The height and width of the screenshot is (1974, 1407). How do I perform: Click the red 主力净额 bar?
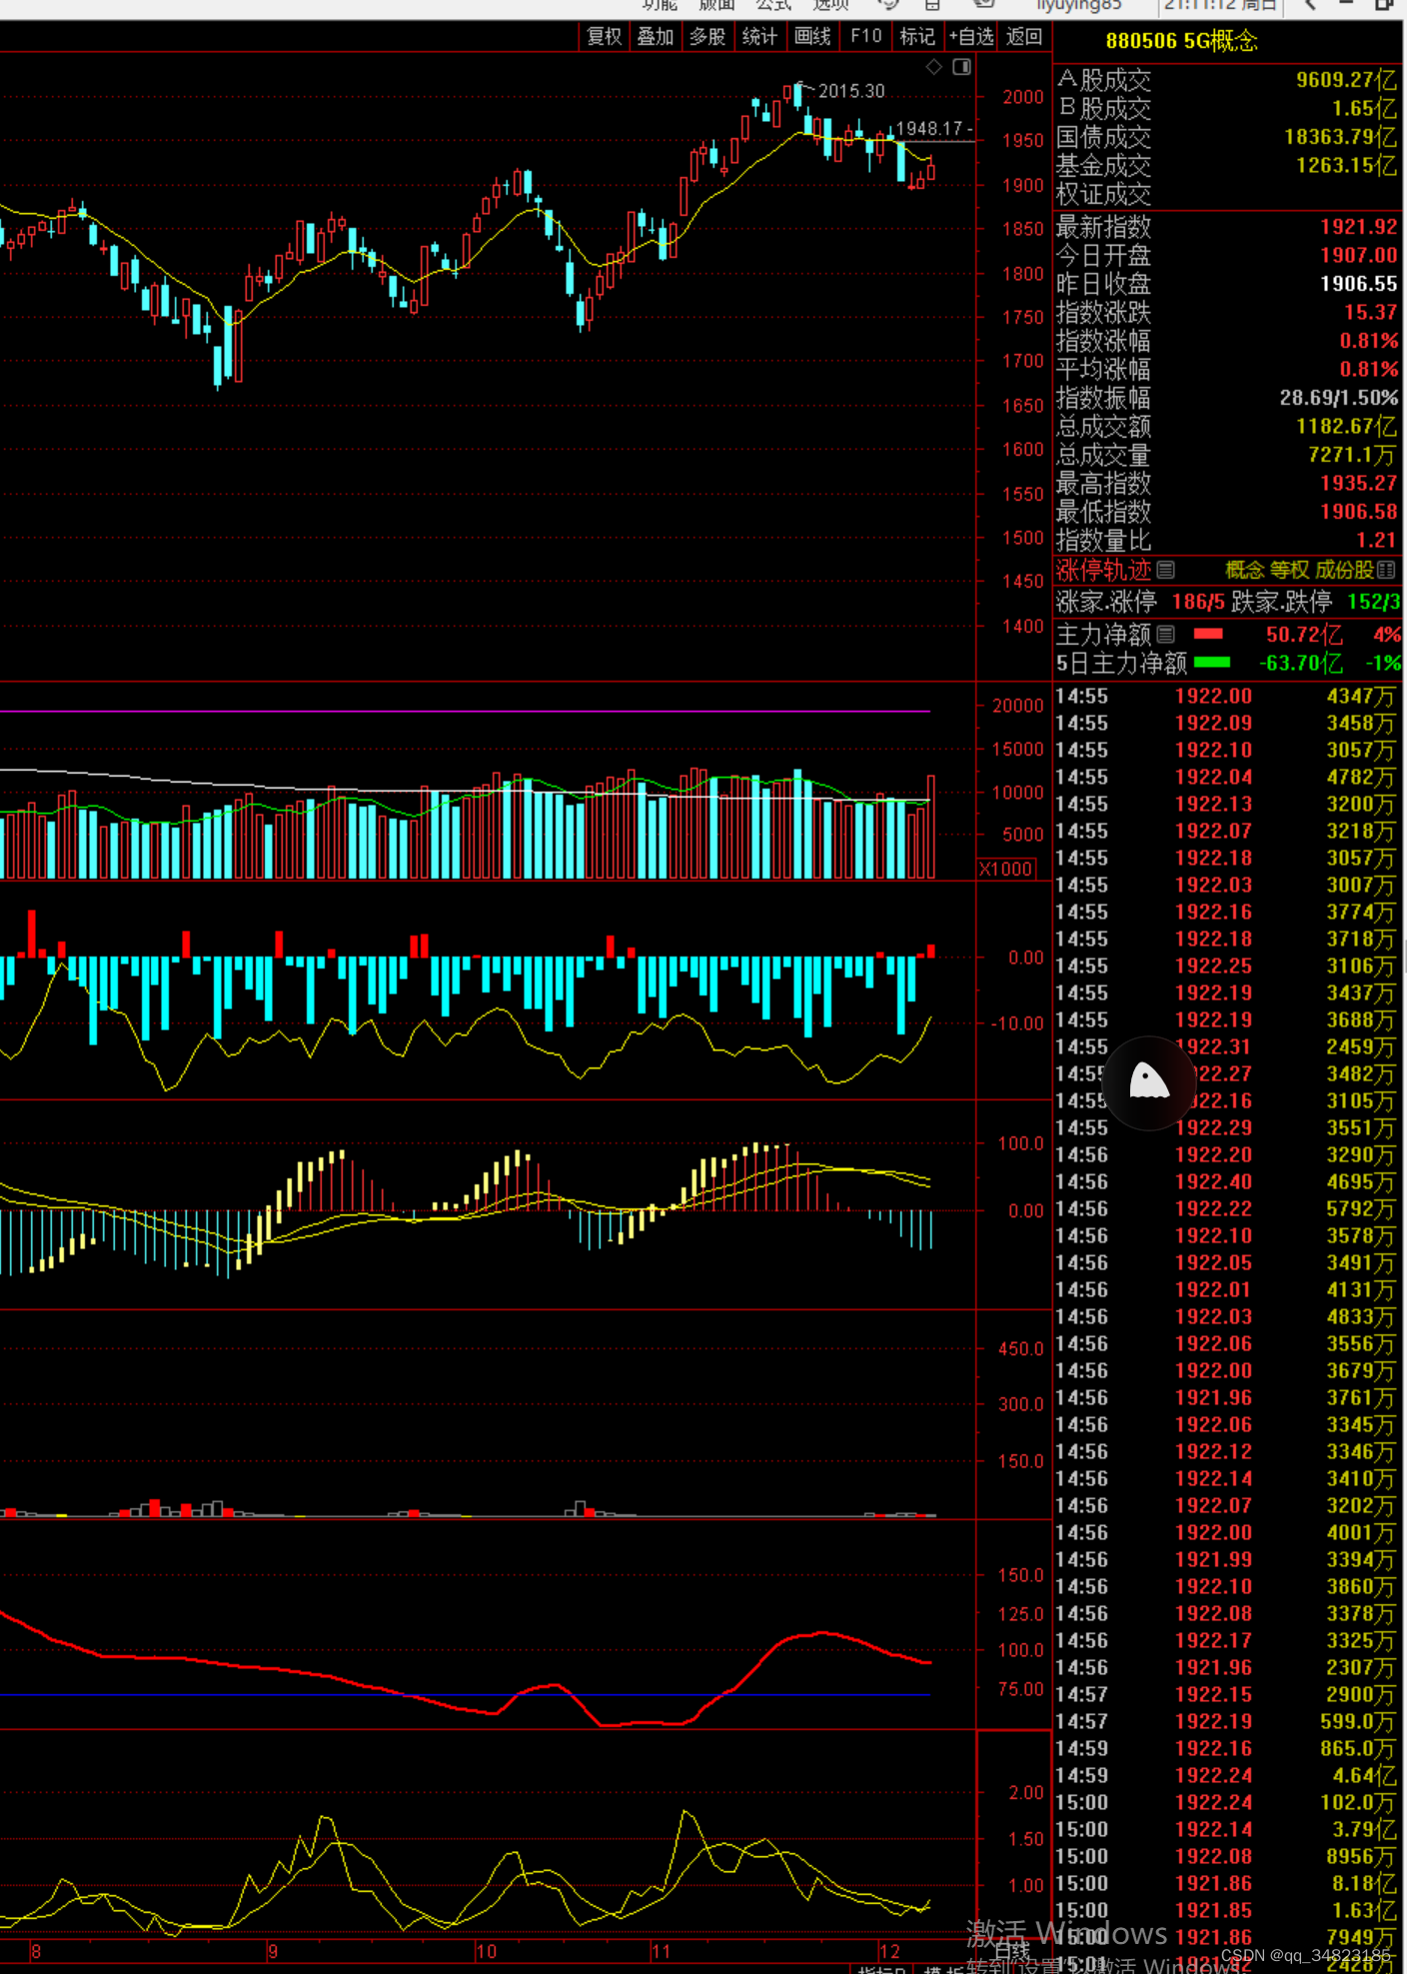pyautogui.click(x=1208, y=634)
